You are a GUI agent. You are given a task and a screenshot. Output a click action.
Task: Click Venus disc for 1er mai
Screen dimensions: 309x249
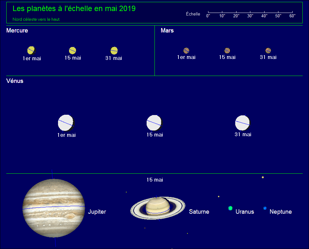click(x=67, y=123)
